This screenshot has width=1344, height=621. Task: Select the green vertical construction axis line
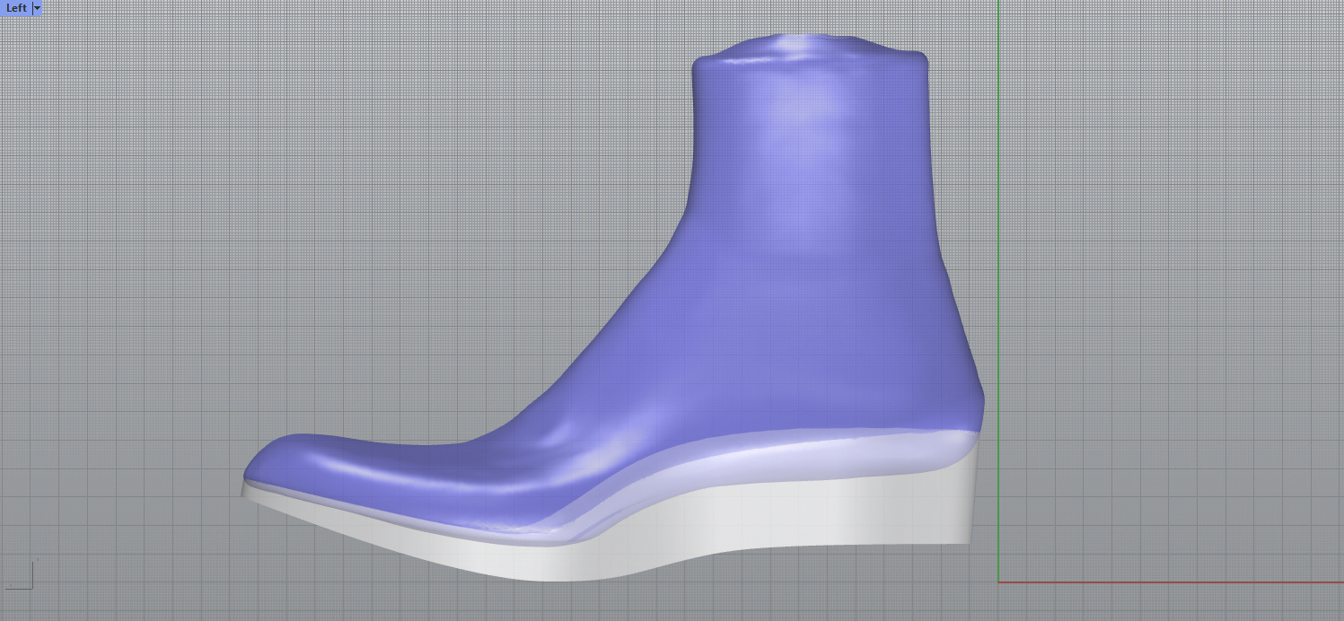tap(998, 269)
